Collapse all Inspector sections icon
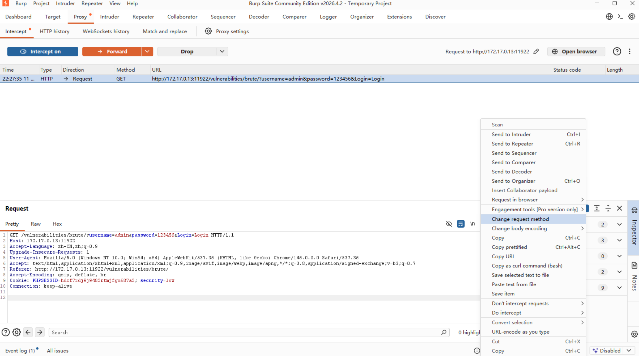Screen dimensions: 639x356 coord(608,208)
